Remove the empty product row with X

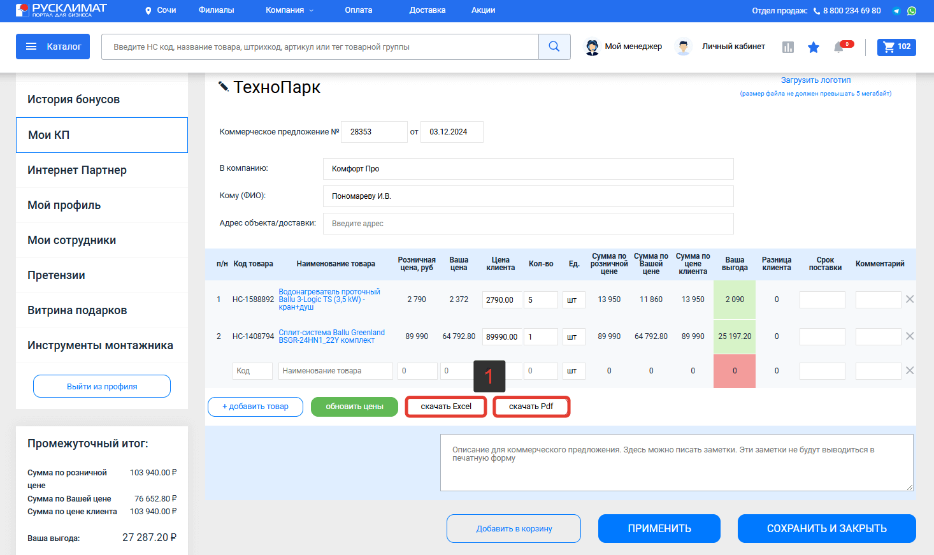(x=910, y=370)
